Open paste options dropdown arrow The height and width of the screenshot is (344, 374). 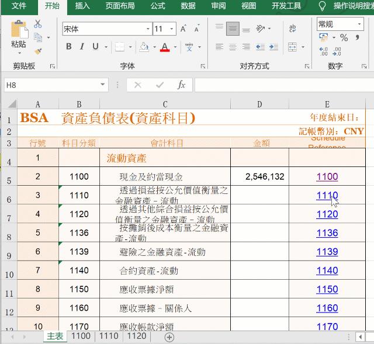(x=19, y=53)
